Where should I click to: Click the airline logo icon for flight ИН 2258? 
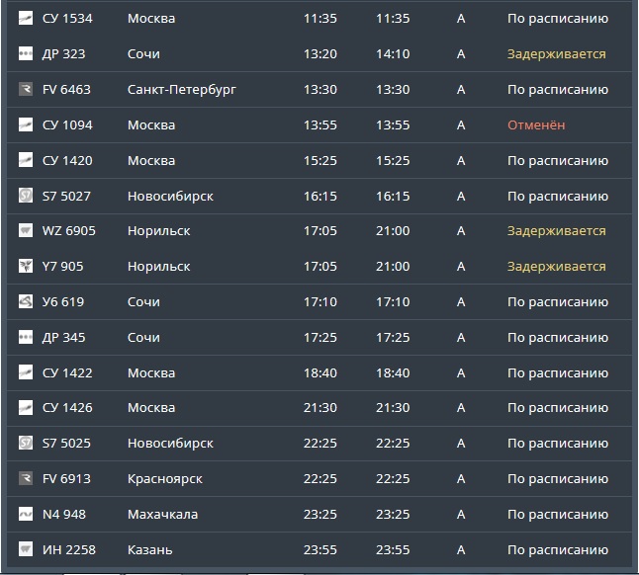(x=27, y=550)
